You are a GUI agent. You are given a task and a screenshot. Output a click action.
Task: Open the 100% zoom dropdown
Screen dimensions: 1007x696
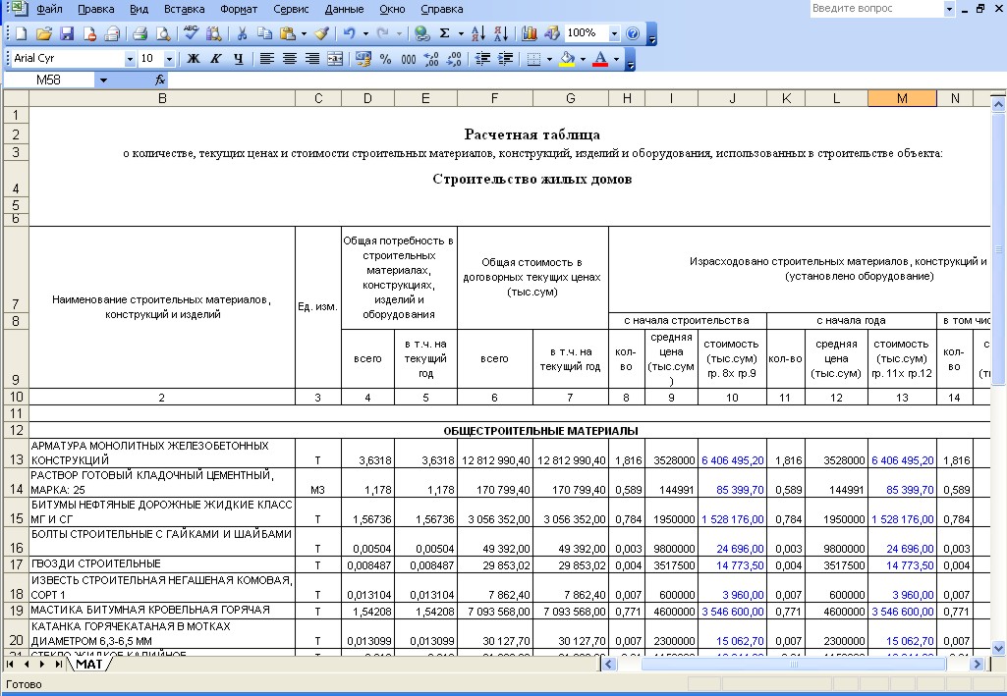click(615, 33)
